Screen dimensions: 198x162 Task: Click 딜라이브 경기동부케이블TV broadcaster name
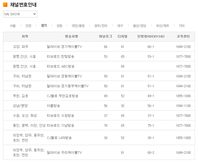(68, 86)
